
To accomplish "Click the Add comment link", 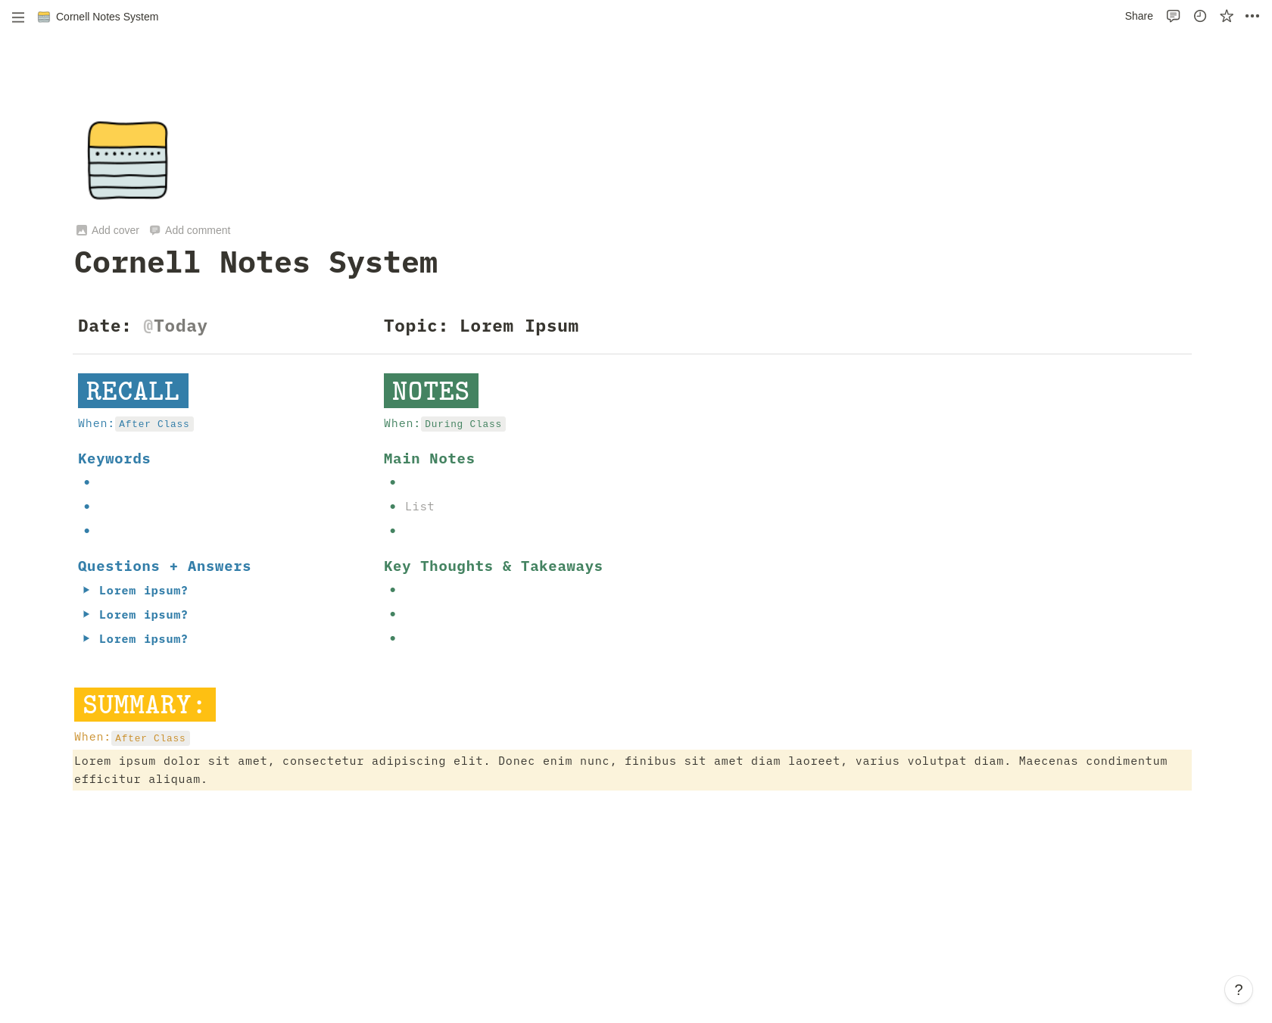I will 198,230.
